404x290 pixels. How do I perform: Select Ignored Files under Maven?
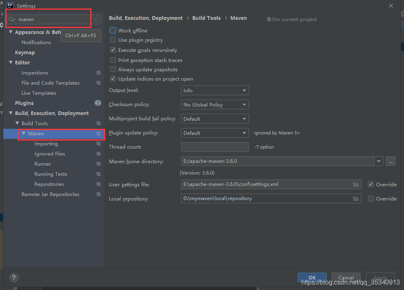50,154
